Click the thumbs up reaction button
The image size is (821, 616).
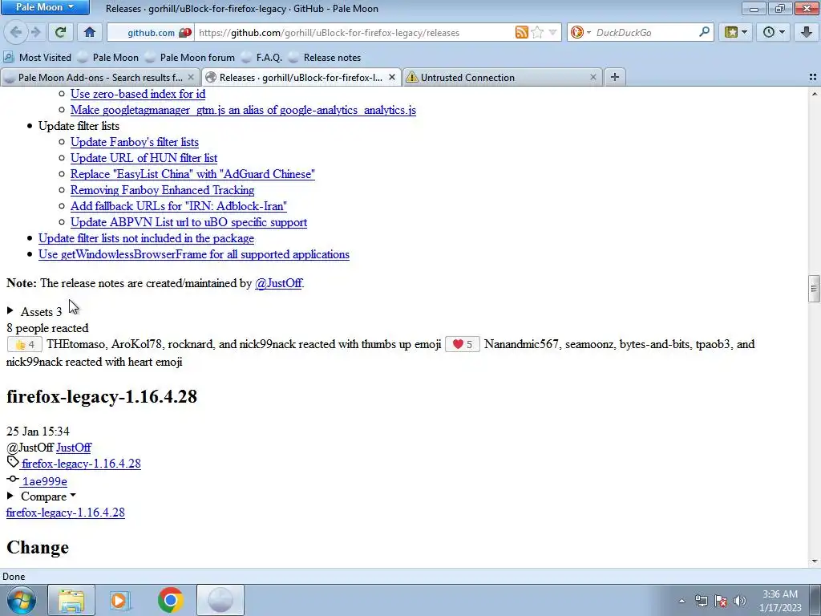click(x=25, y=344)
